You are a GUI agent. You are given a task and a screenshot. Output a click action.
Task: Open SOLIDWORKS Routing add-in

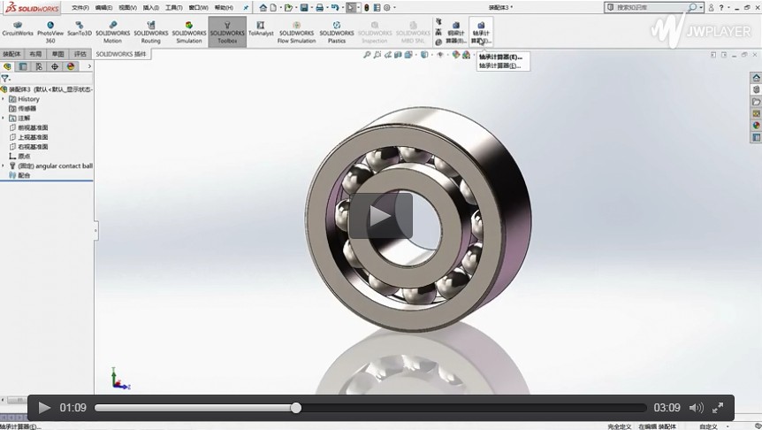[150, 31]
